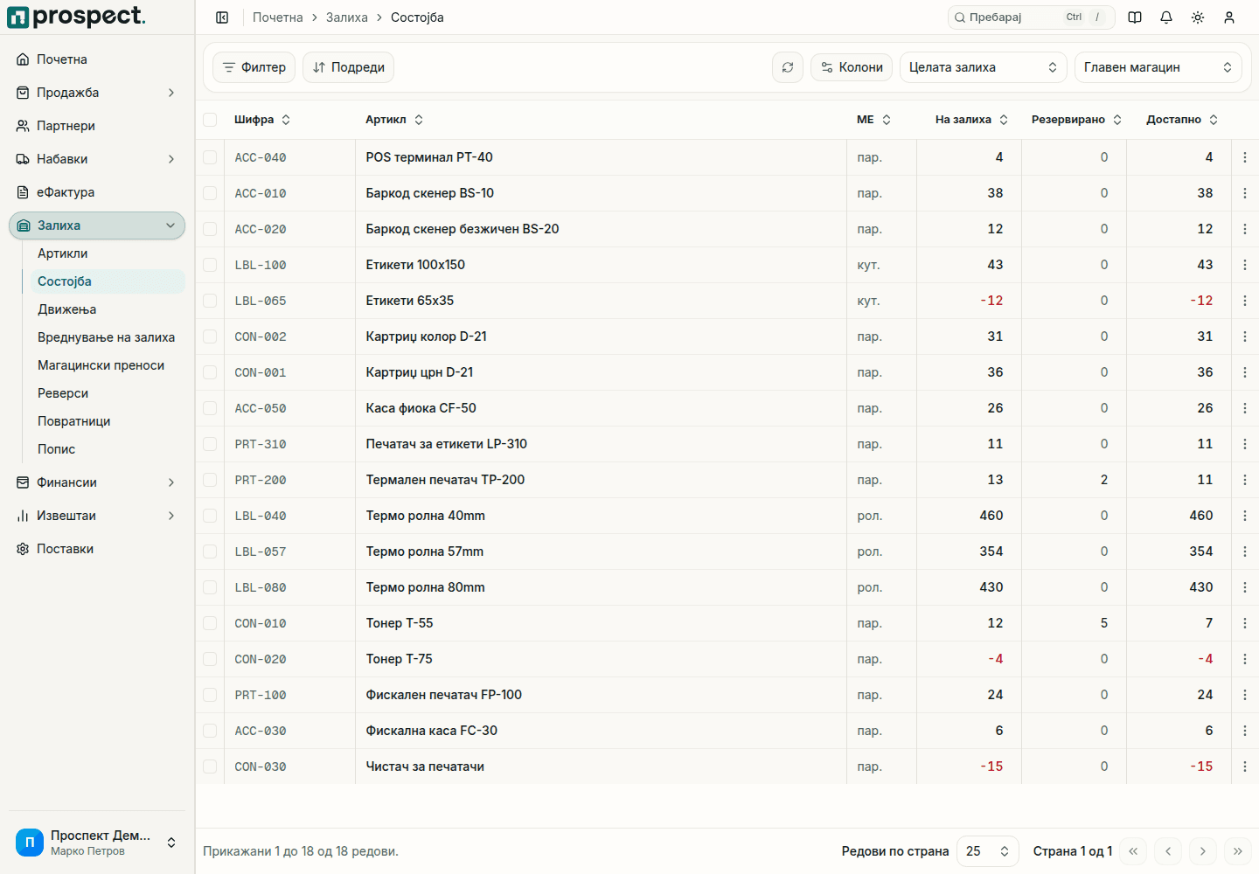This screenshot has width=1259, height=874.
Task: Go to the next page arrow
Action: (1203, 851)
